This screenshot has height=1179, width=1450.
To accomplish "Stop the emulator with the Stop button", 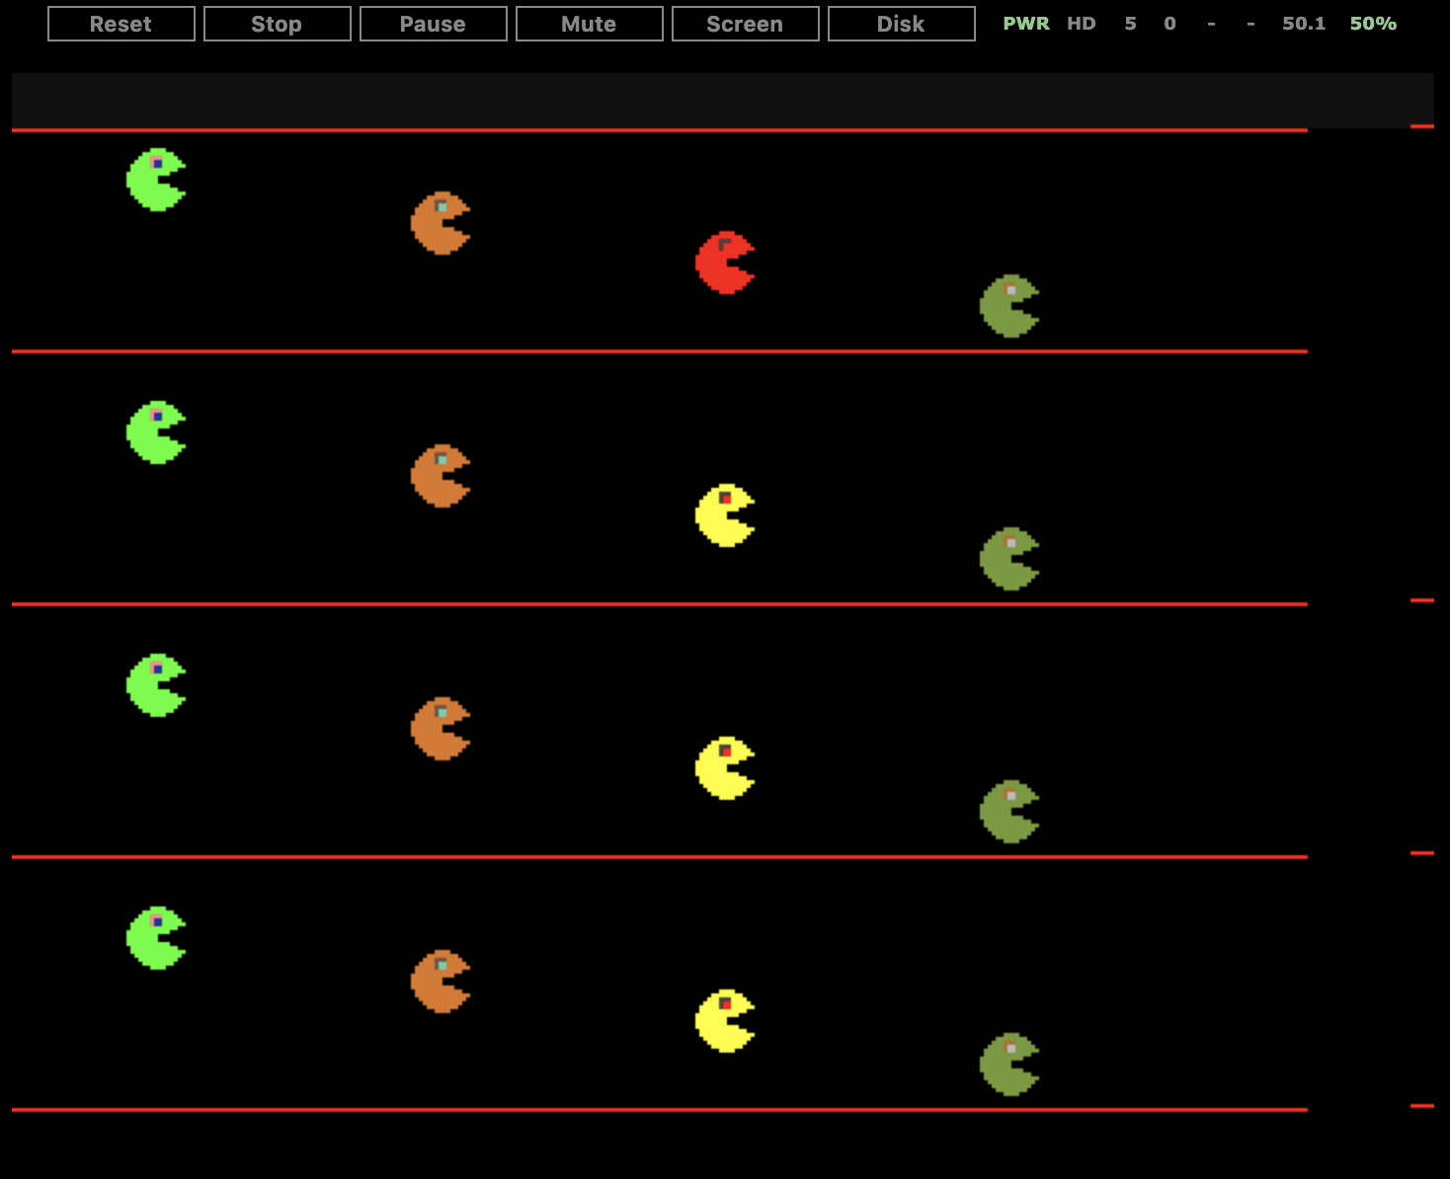I will pyautogui.click(x=278, y=24).
